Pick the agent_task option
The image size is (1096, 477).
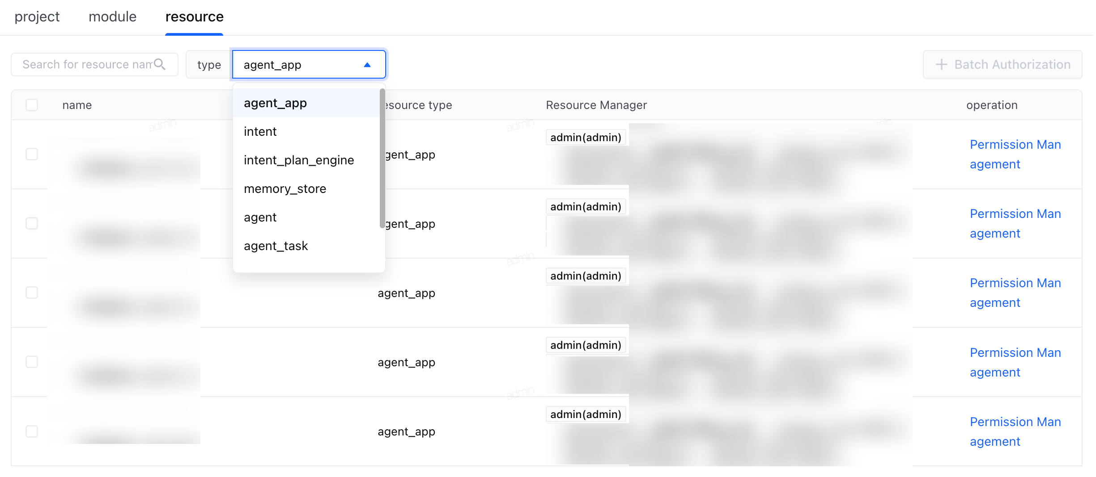tap(306, 246)
